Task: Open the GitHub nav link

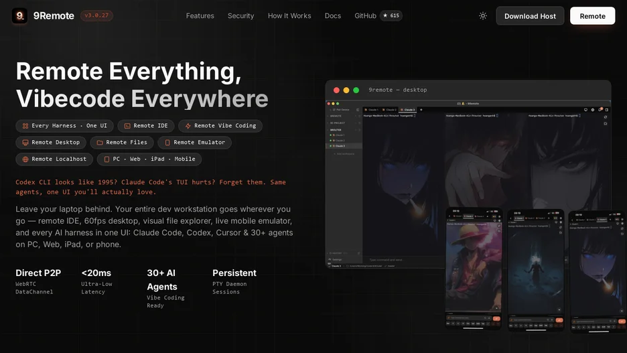Action: (365, 15)
